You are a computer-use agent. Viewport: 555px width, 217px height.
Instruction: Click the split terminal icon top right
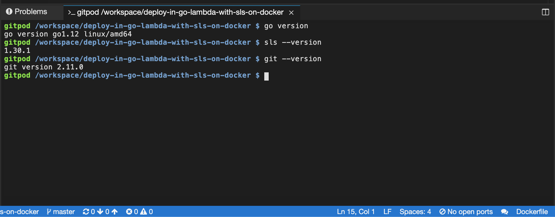click(546, 12)
